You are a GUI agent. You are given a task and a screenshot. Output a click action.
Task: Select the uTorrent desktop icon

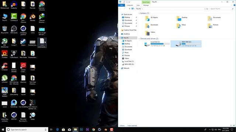tap(4, 79)
